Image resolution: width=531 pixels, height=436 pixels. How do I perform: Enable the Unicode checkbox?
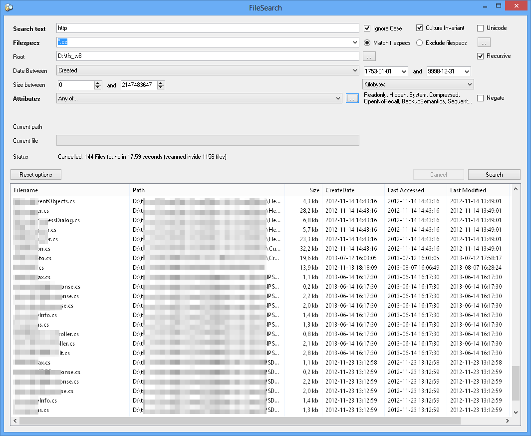tap(480, 28)
